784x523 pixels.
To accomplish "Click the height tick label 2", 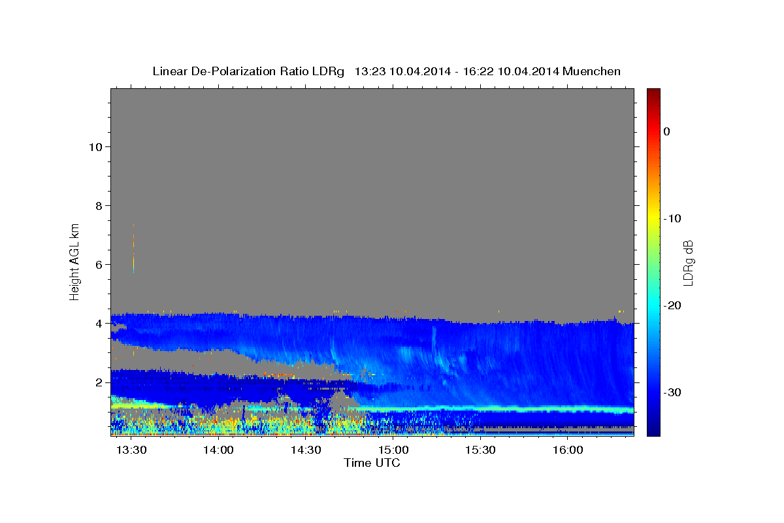I will tap(99, 382).
